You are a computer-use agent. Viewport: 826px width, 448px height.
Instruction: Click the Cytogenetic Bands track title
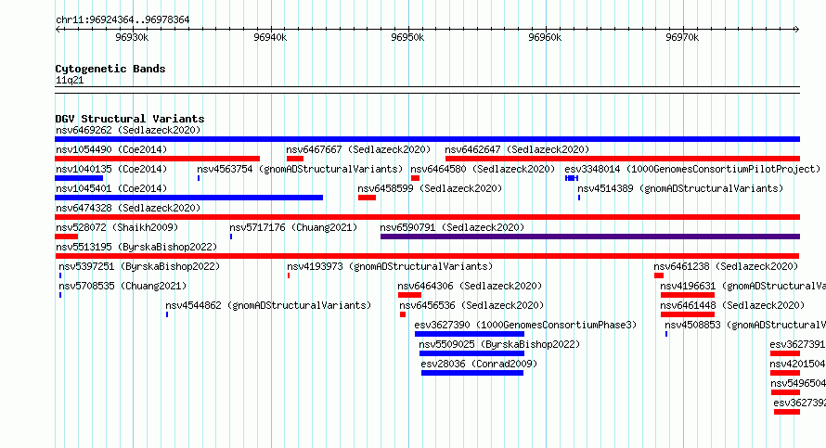[110, 69]
